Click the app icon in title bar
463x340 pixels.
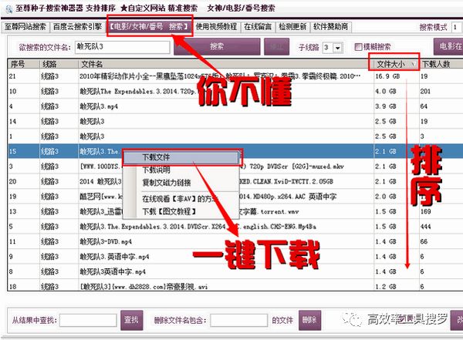pyautogui.click(x=8, y=8)
